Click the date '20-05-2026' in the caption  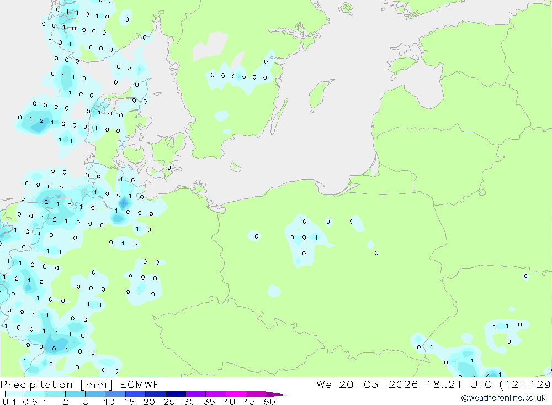click(379, 384)
